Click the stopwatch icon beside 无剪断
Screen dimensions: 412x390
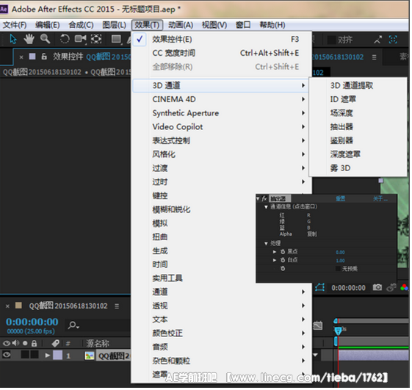[283, 269]
